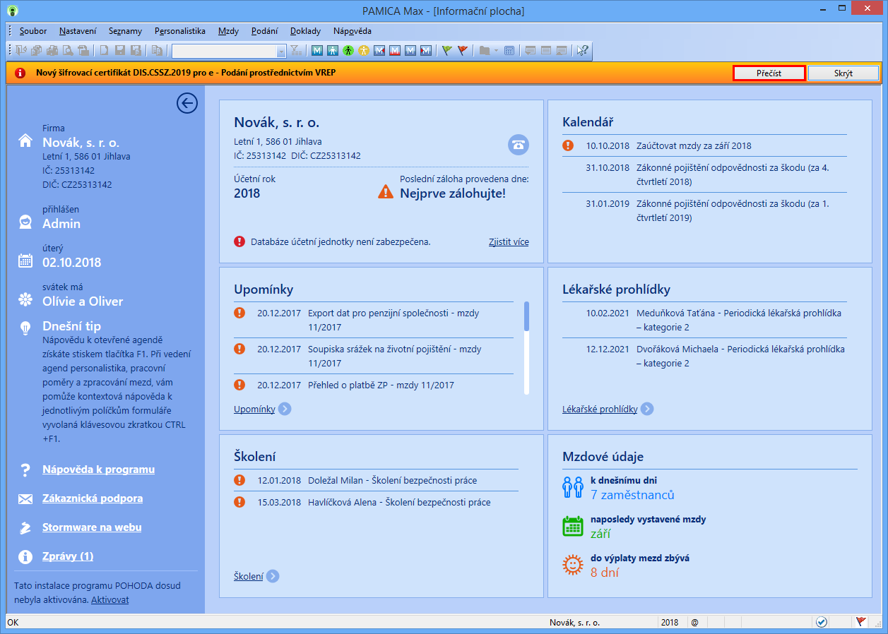Select Meduňková Taťána medical exam row

704,320
